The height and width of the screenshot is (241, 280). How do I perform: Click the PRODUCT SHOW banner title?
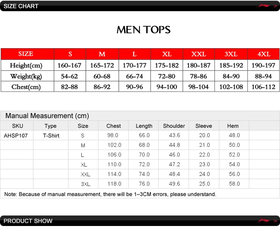(x=28, y=221)
